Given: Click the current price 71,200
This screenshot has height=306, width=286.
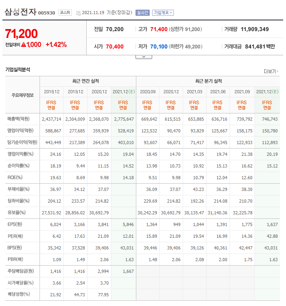Looking at the screenshot, I should pos(21,34).
